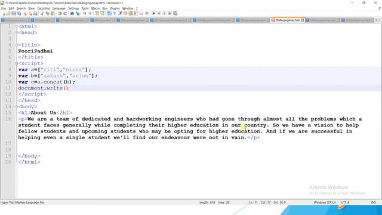
Task: Click the 'Hyper Text Markup Language file' status
Action: 22,202
